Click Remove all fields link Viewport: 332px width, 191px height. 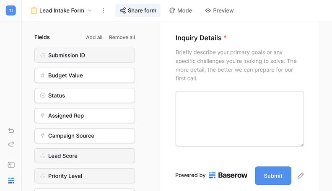pos(122,37)
